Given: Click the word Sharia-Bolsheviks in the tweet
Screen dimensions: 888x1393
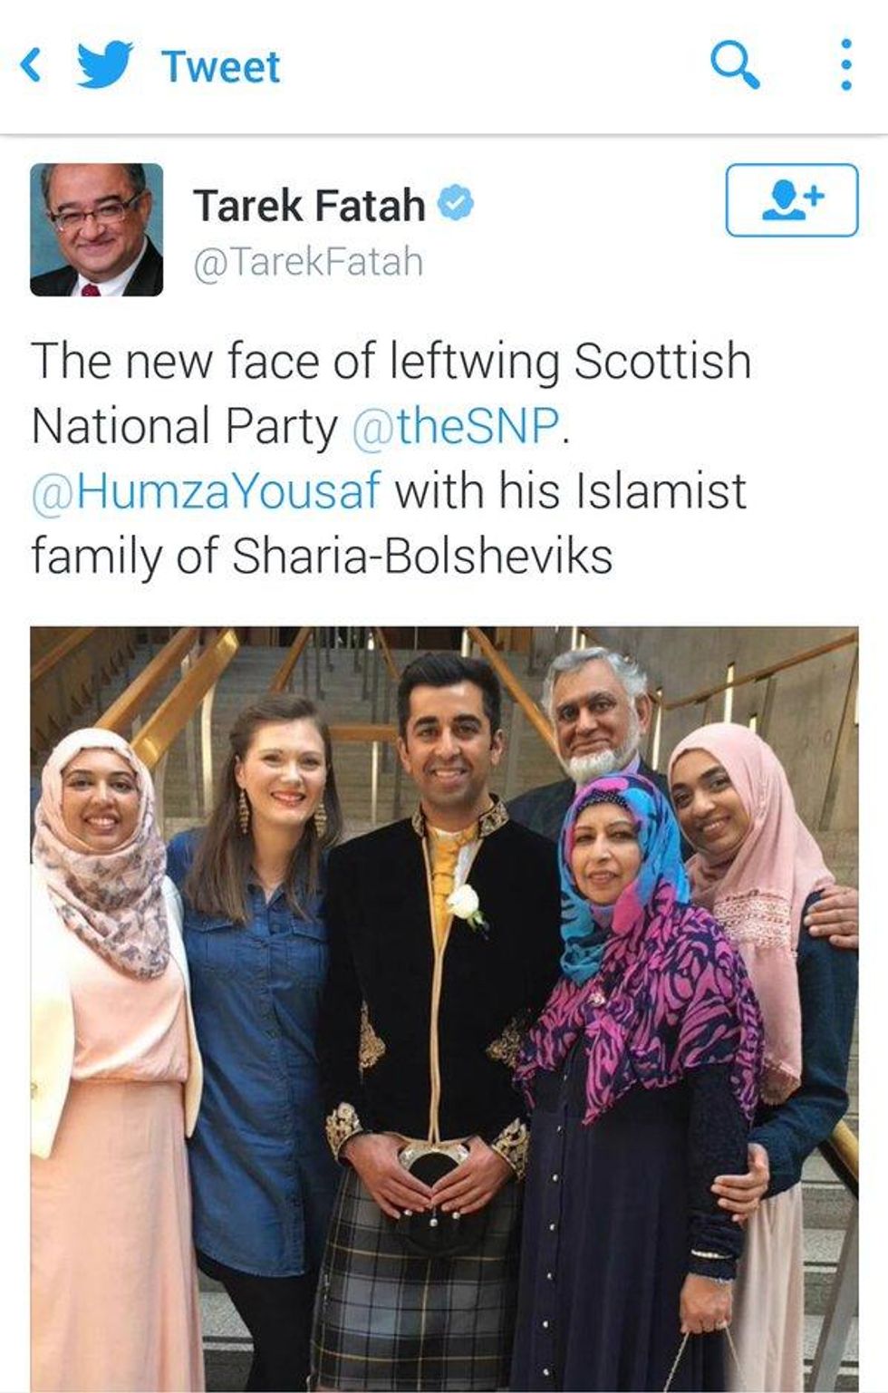Looking at the screenshot, I should 422,556.
